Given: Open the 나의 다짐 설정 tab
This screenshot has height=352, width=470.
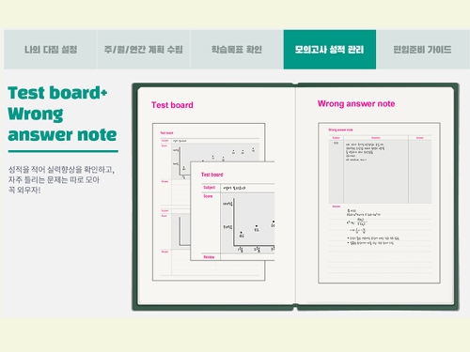Looking at the screenshot, I should (50, 50).
